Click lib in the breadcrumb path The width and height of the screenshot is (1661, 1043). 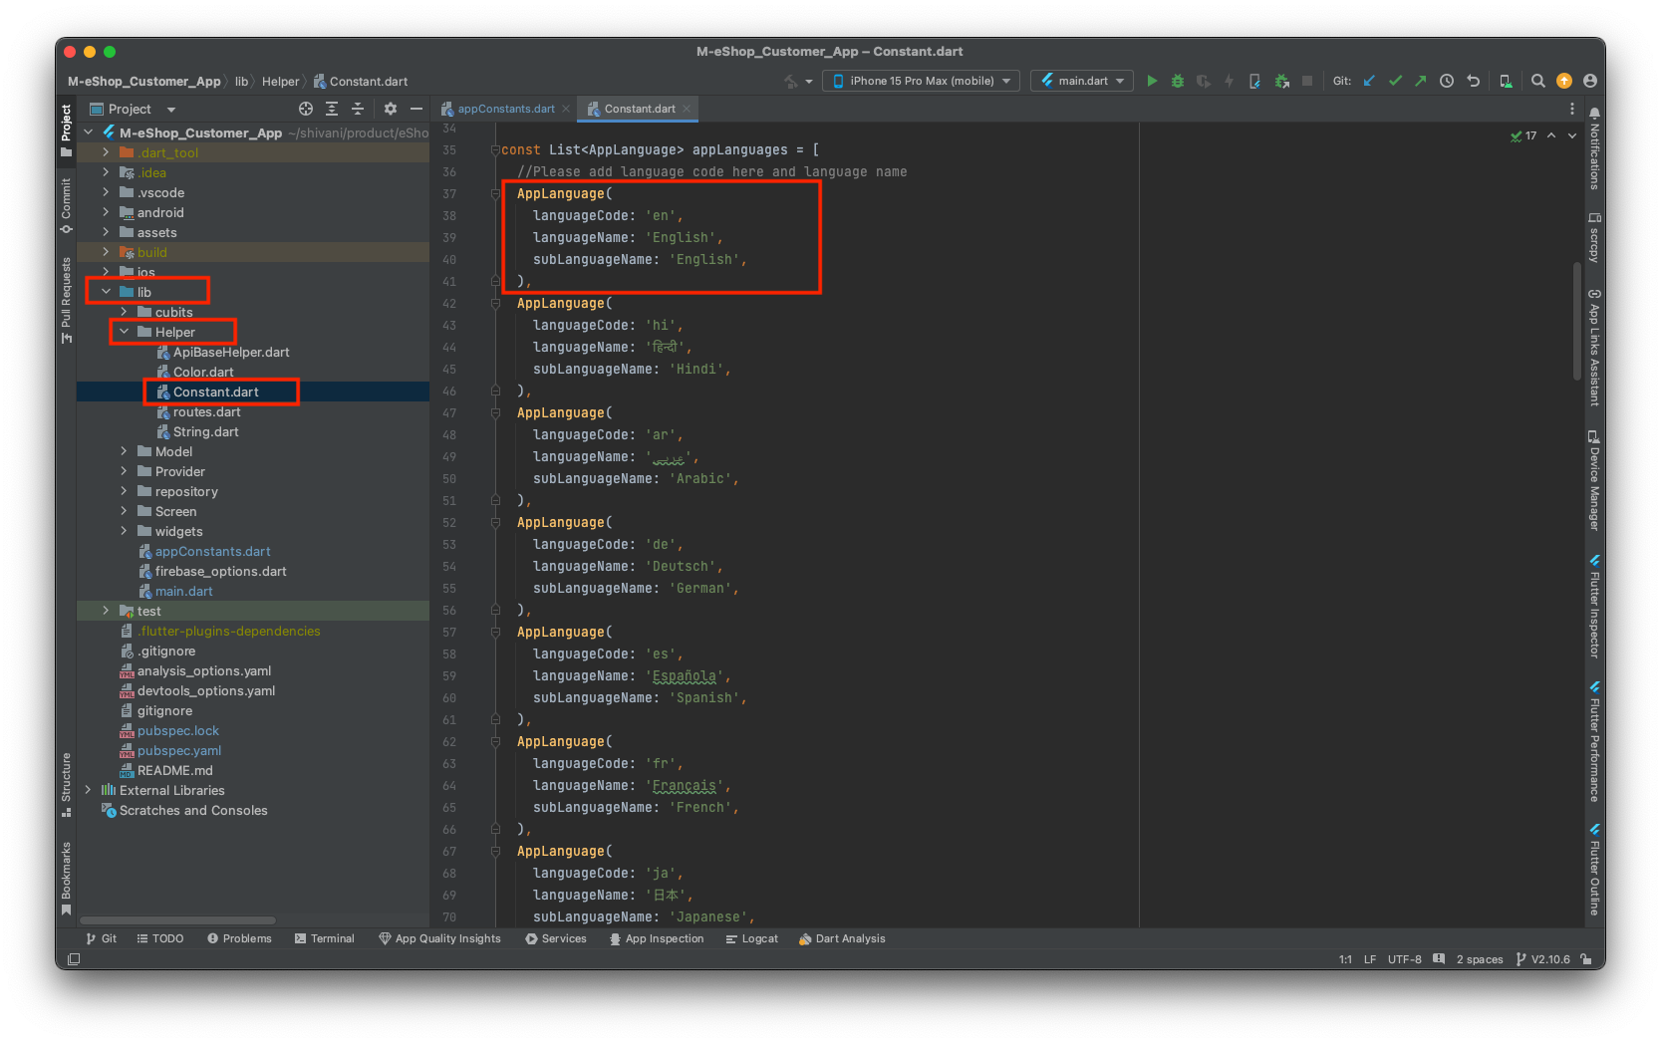point(241,82)
